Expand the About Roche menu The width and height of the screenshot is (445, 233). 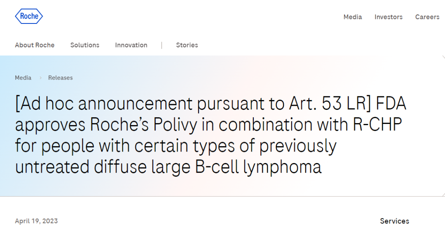tap(35, 45)
